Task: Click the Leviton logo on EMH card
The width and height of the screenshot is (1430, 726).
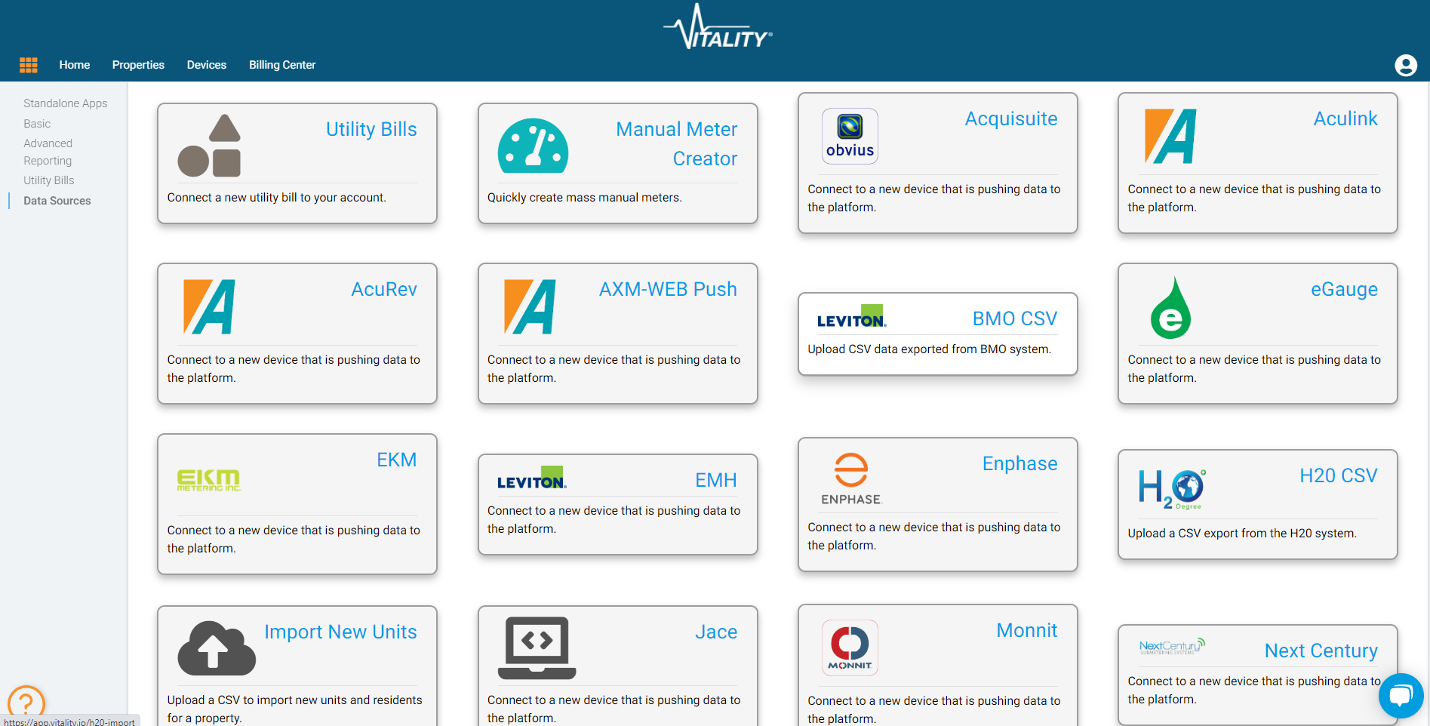Action: 531,478
